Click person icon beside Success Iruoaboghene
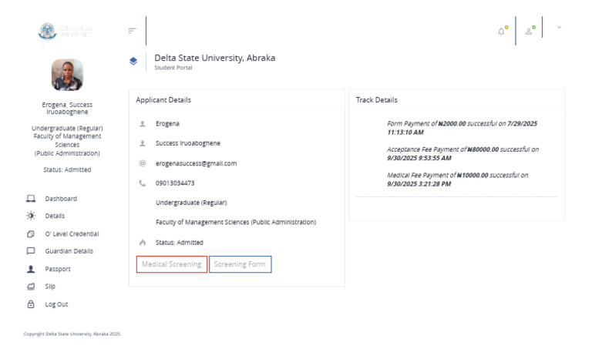 pos(143,143)
